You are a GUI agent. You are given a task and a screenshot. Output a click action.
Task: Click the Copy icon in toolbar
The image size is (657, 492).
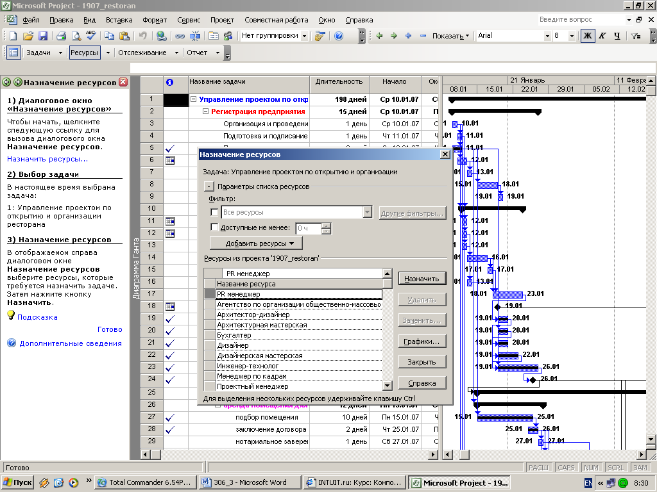[109, 36]
